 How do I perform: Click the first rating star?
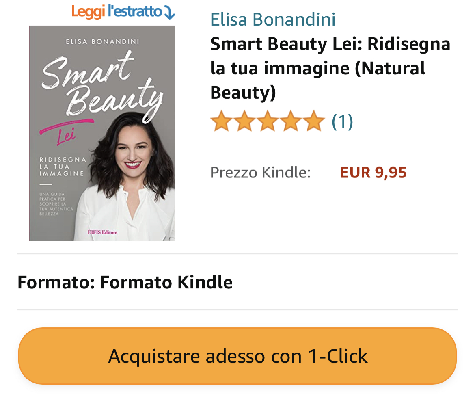coord(221,121)
